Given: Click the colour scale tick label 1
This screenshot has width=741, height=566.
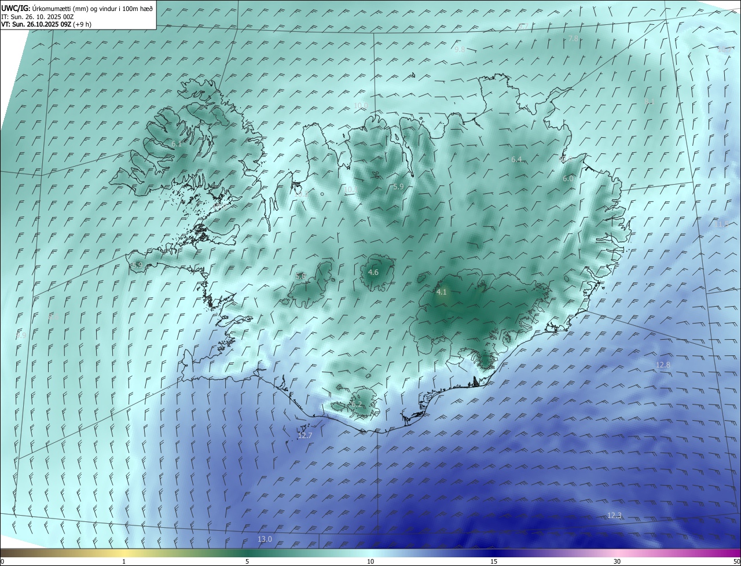Looking at the screenshot, I should pos(124,561).
